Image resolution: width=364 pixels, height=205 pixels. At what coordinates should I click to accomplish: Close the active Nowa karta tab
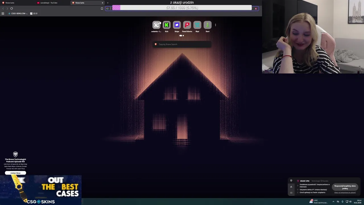102,3
